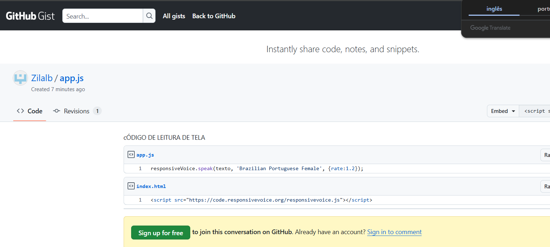The image size is (550, 247).
Task: Click the Zilalb user avatar
Action: [x=20, y=78]
